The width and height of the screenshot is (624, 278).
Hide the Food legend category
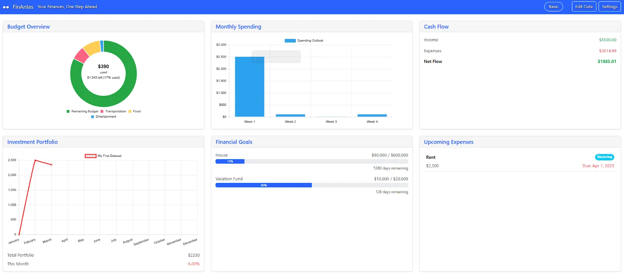coord(134,111)
